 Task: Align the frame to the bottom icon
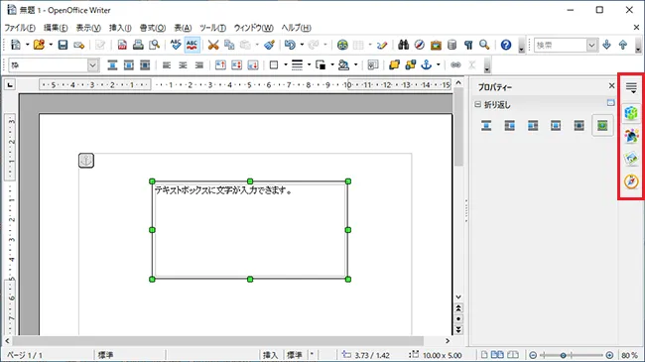[x=253, y=65]
